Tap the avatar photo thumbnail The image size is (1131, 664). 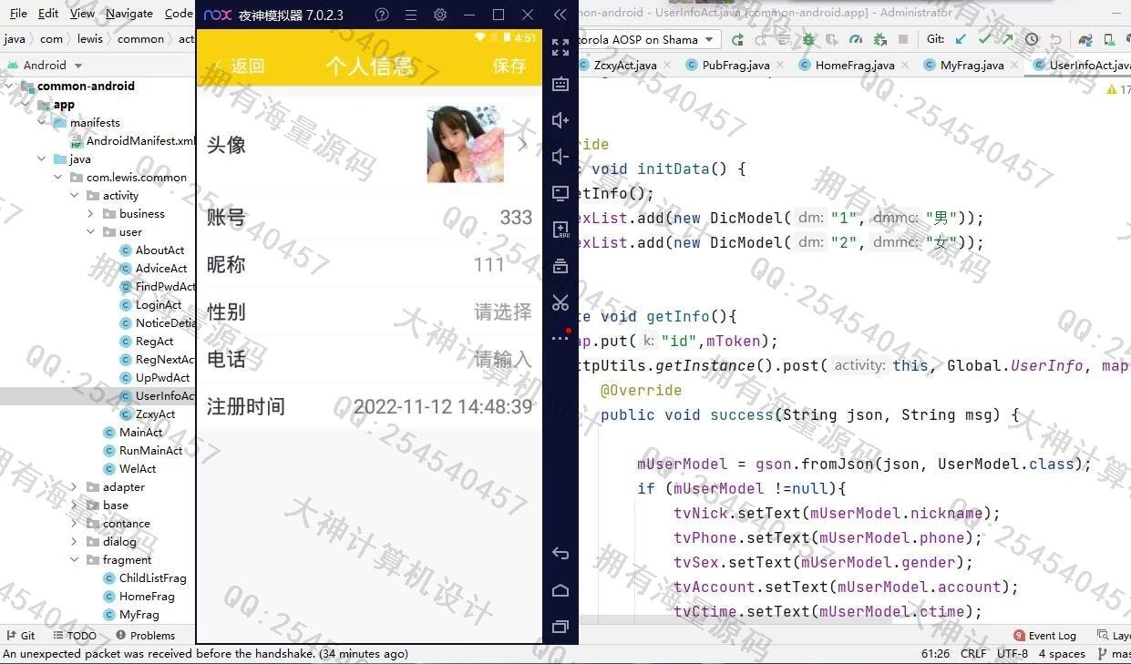coord(465,144)
